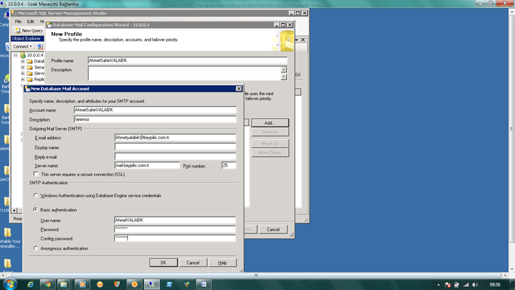Click the Server Objects folder icon in the tree
Screen dimensions: 515x290
[30, 73]
